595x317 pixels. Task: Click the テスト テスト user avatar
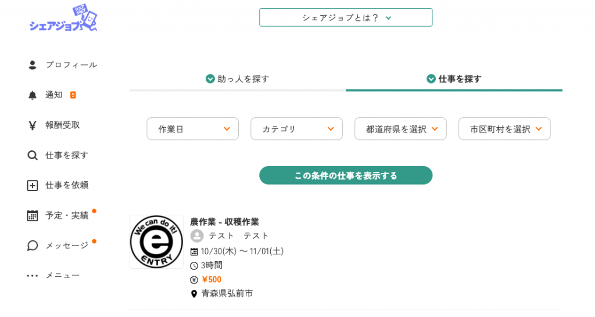coord(197,236)
